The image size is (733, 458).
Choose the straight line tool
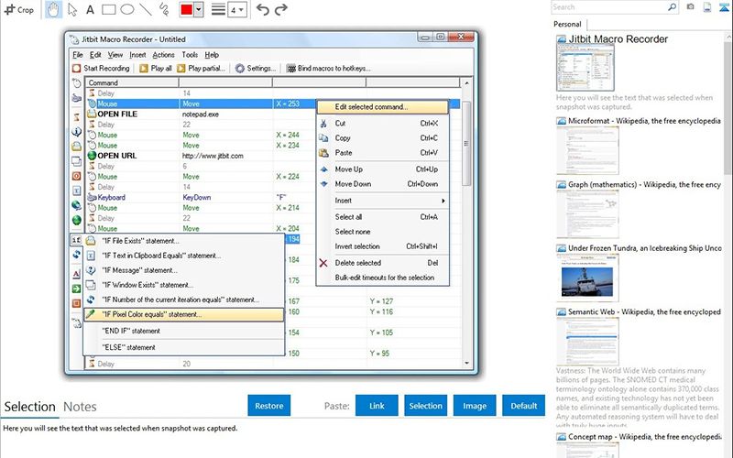pyautogui.click(x=146, y=9)
